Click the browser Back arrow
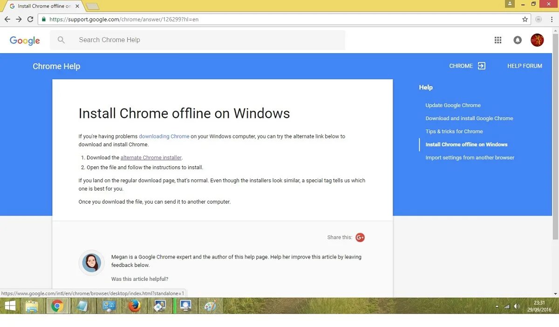 click(x=7, y=19)
